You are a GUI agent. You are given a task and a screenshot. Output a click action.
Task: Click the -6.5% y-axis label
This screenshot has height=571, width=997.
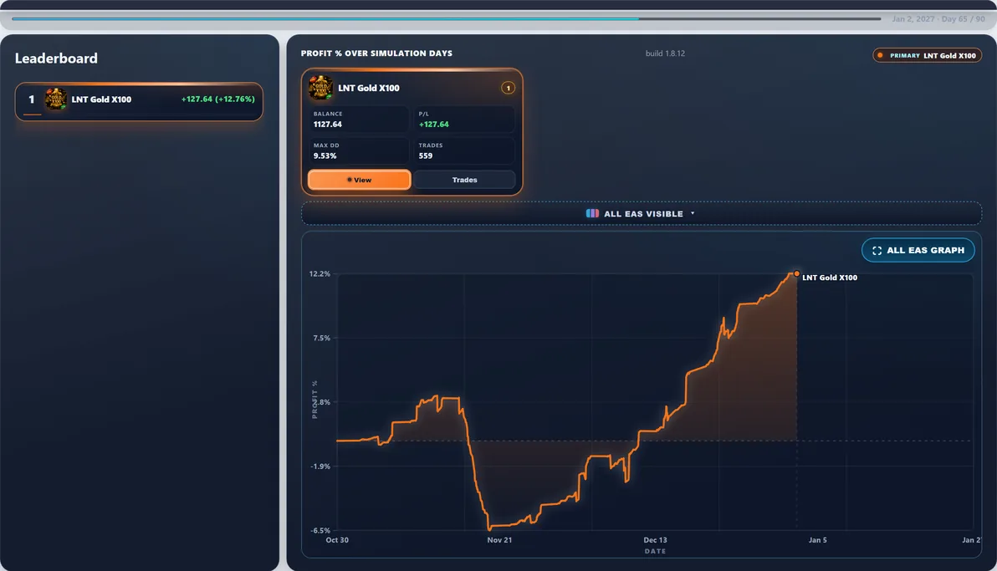tap(320, 530)
